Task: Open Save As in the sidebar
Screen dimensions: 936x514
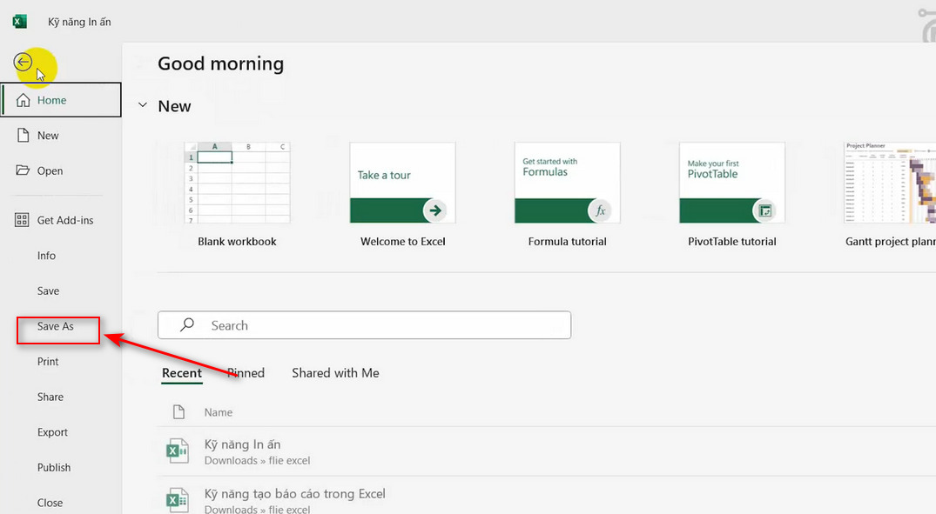Action: pos(56,326)
